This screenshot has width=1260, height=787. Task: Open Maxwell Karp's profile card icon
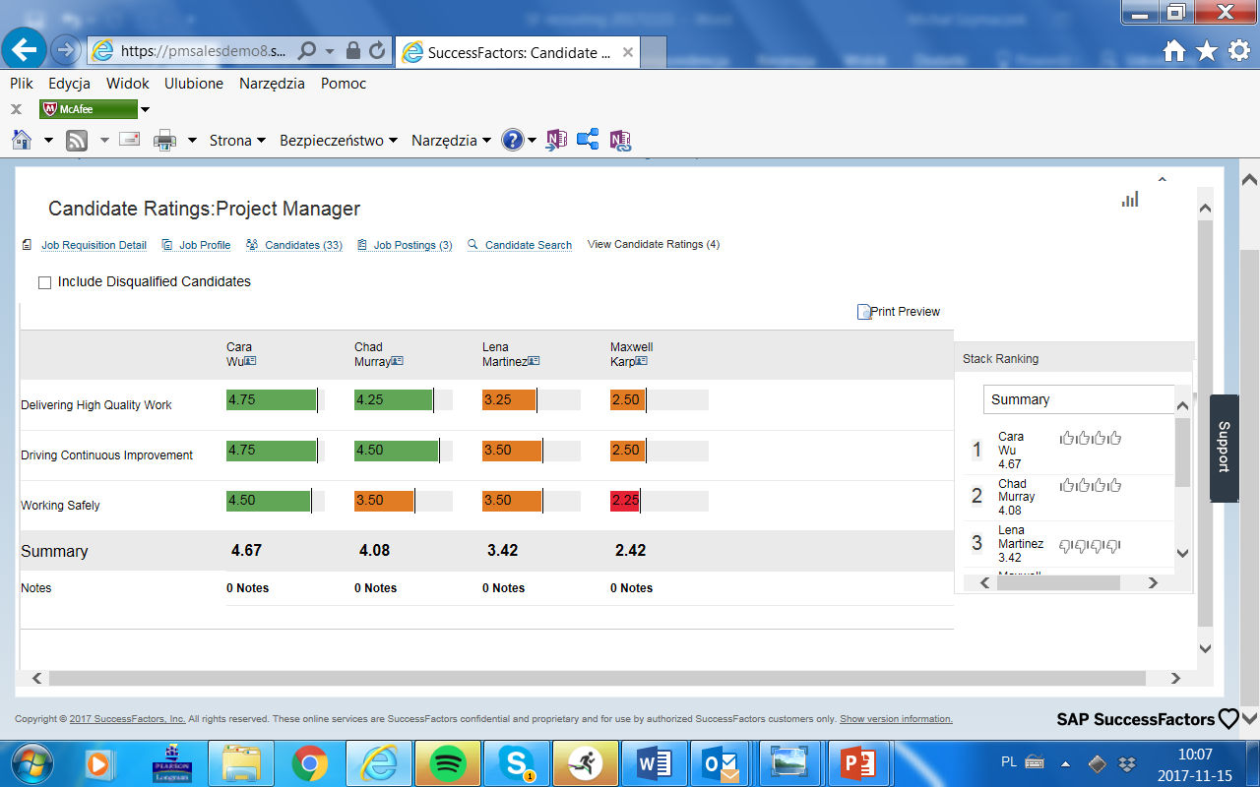click(641, 361)
